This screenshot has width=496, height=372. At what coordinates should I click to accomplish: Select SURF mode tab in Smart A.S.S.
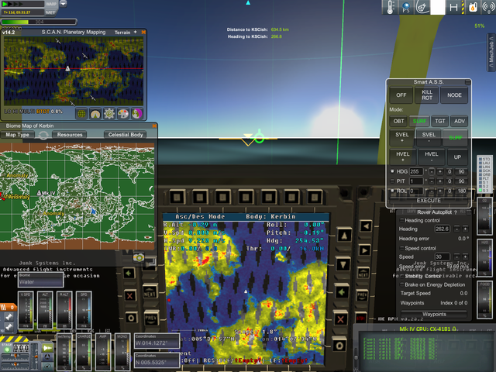pyautogui.click(x=419, y=121)
